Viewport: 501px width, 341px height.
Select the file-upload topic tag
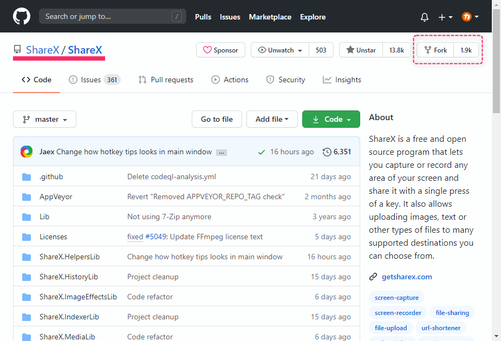tap(391, 328)
